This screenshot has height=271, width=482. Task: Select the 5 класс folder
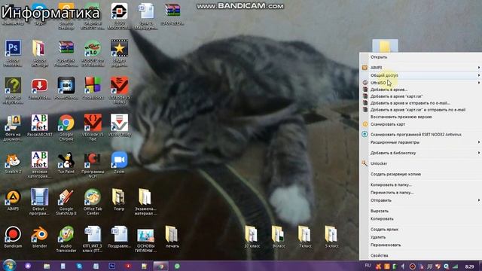(331, 237)
